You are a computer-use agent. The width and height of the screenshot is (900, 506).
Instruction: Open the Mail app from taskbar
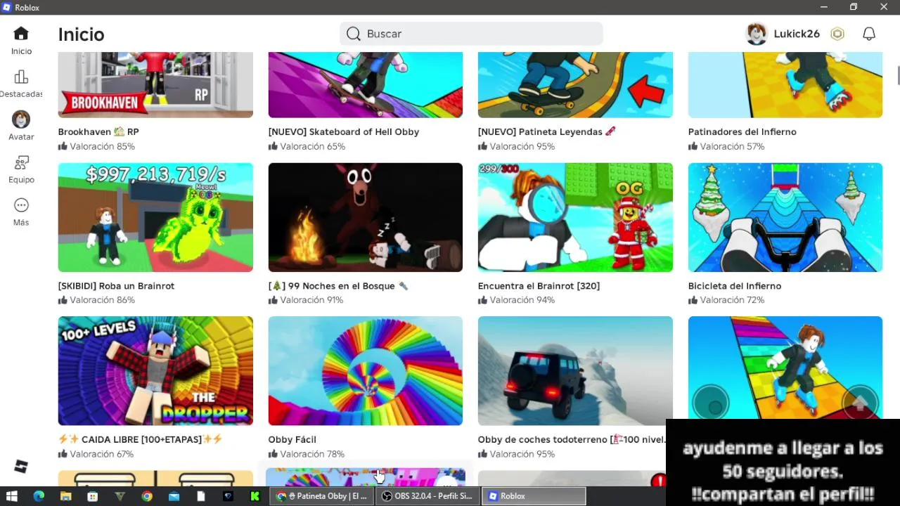[174, 496]
